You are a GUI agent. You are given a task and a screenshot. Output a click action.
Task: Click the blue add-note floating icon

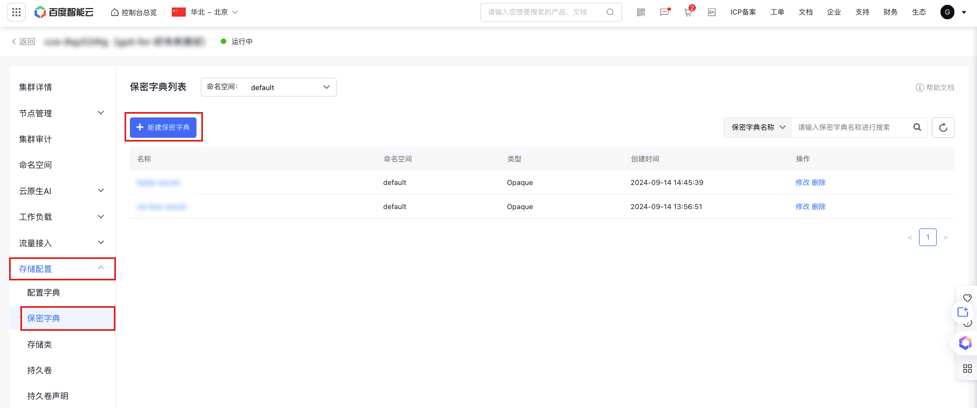963,312
